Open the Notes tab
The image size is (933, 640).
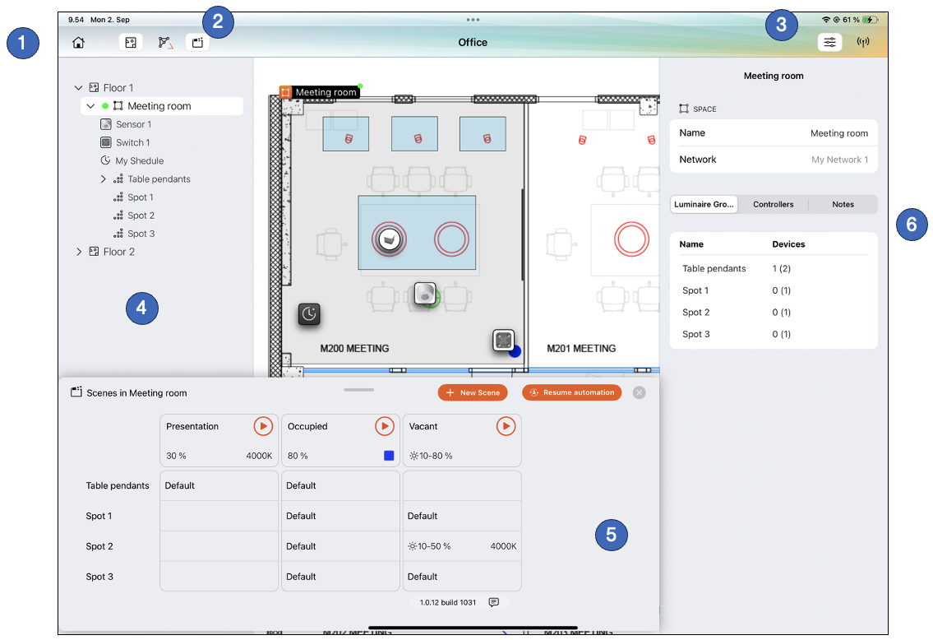pyautogui.click(x=843, y=204)
